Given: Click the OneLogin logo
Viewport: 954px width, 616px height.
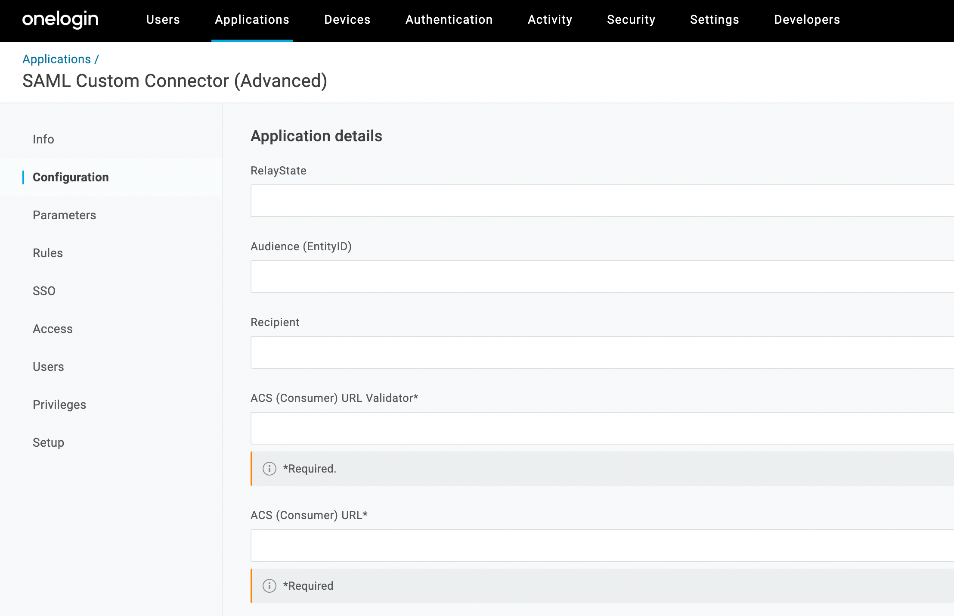Looking at the screenshot, I should 60,20.
